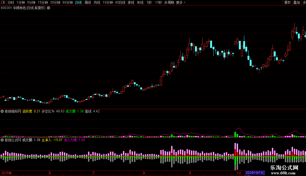
Task: Expand the 股朋指标网 indicator dropdown arrow
Action: pyautogui.click(x=2, y=111)
